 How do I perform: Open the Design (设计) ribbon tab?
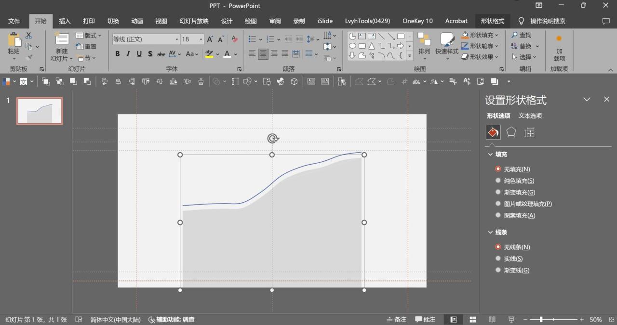point(227,21)
